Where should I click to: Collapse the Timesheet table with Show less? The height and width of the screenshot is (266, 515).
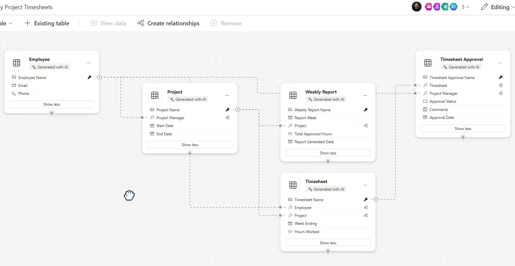328,243
